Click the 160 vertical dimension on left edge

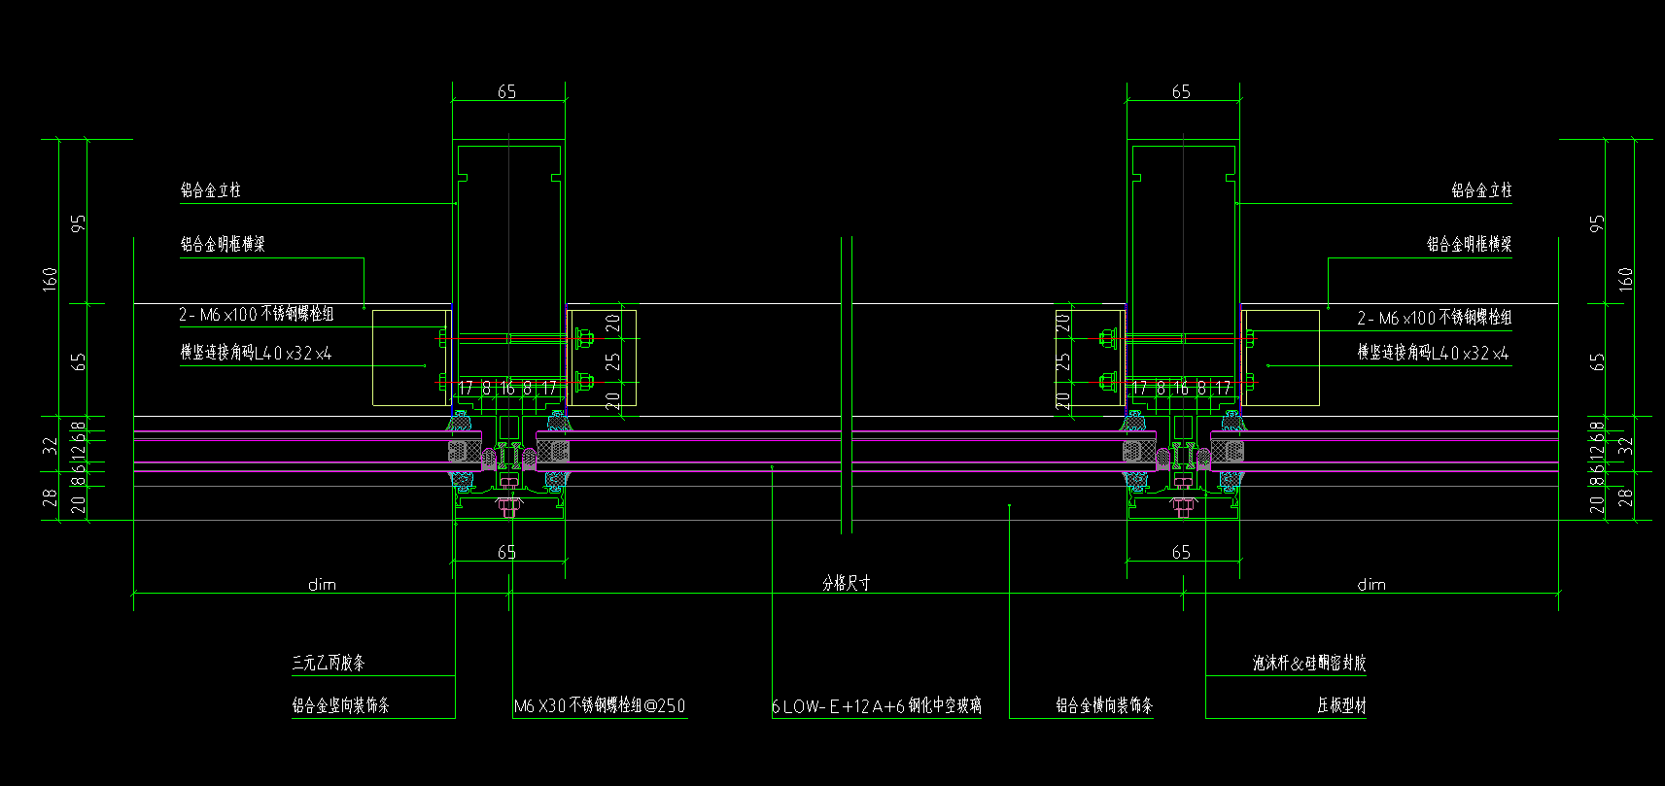coord(51,279)
